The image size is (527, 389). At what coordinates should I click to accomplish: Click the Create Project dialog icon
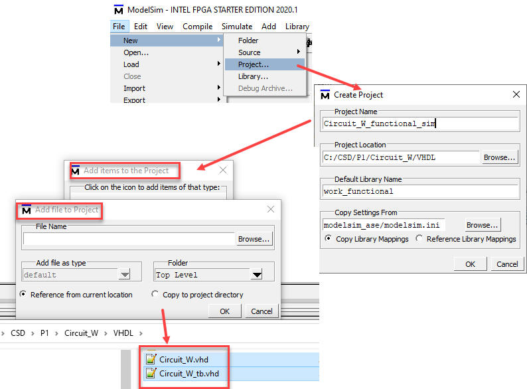[325, 95]
